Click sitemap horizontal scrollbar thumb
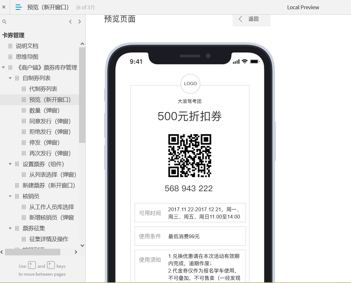This screenshot has height=283, width=351. coord(33,252)
